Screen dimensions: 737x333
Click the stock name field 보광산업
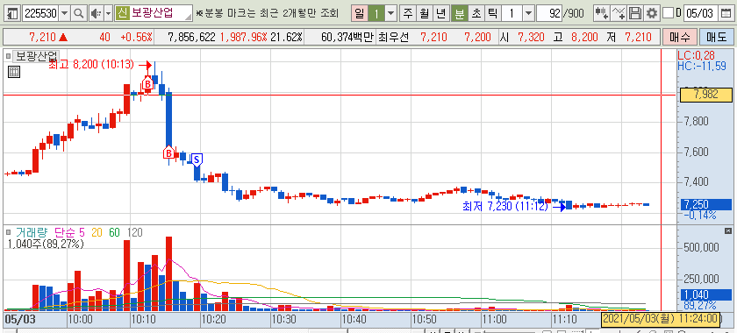point(161,13)
